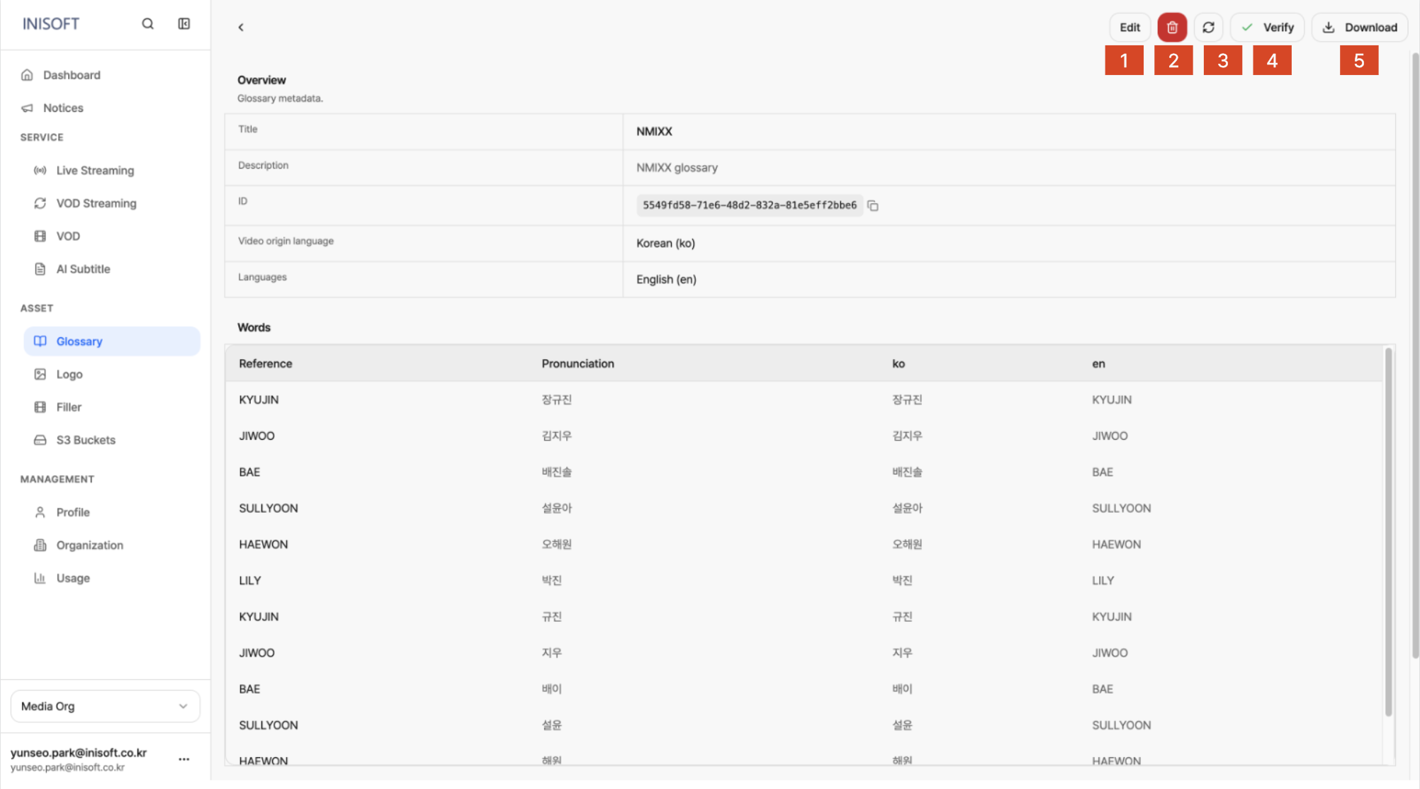Click the Pronunciation column header
Image resolution: width=1420 pixels, height=789 pixels.
click(578, 363)
